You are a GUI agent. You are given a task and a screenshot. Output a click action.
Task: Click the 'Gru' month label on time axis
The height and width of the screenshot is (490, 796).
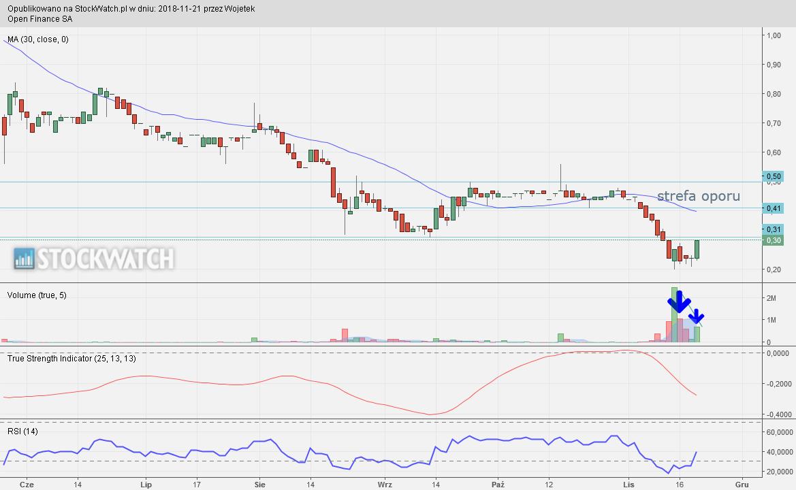pos(742,485)
